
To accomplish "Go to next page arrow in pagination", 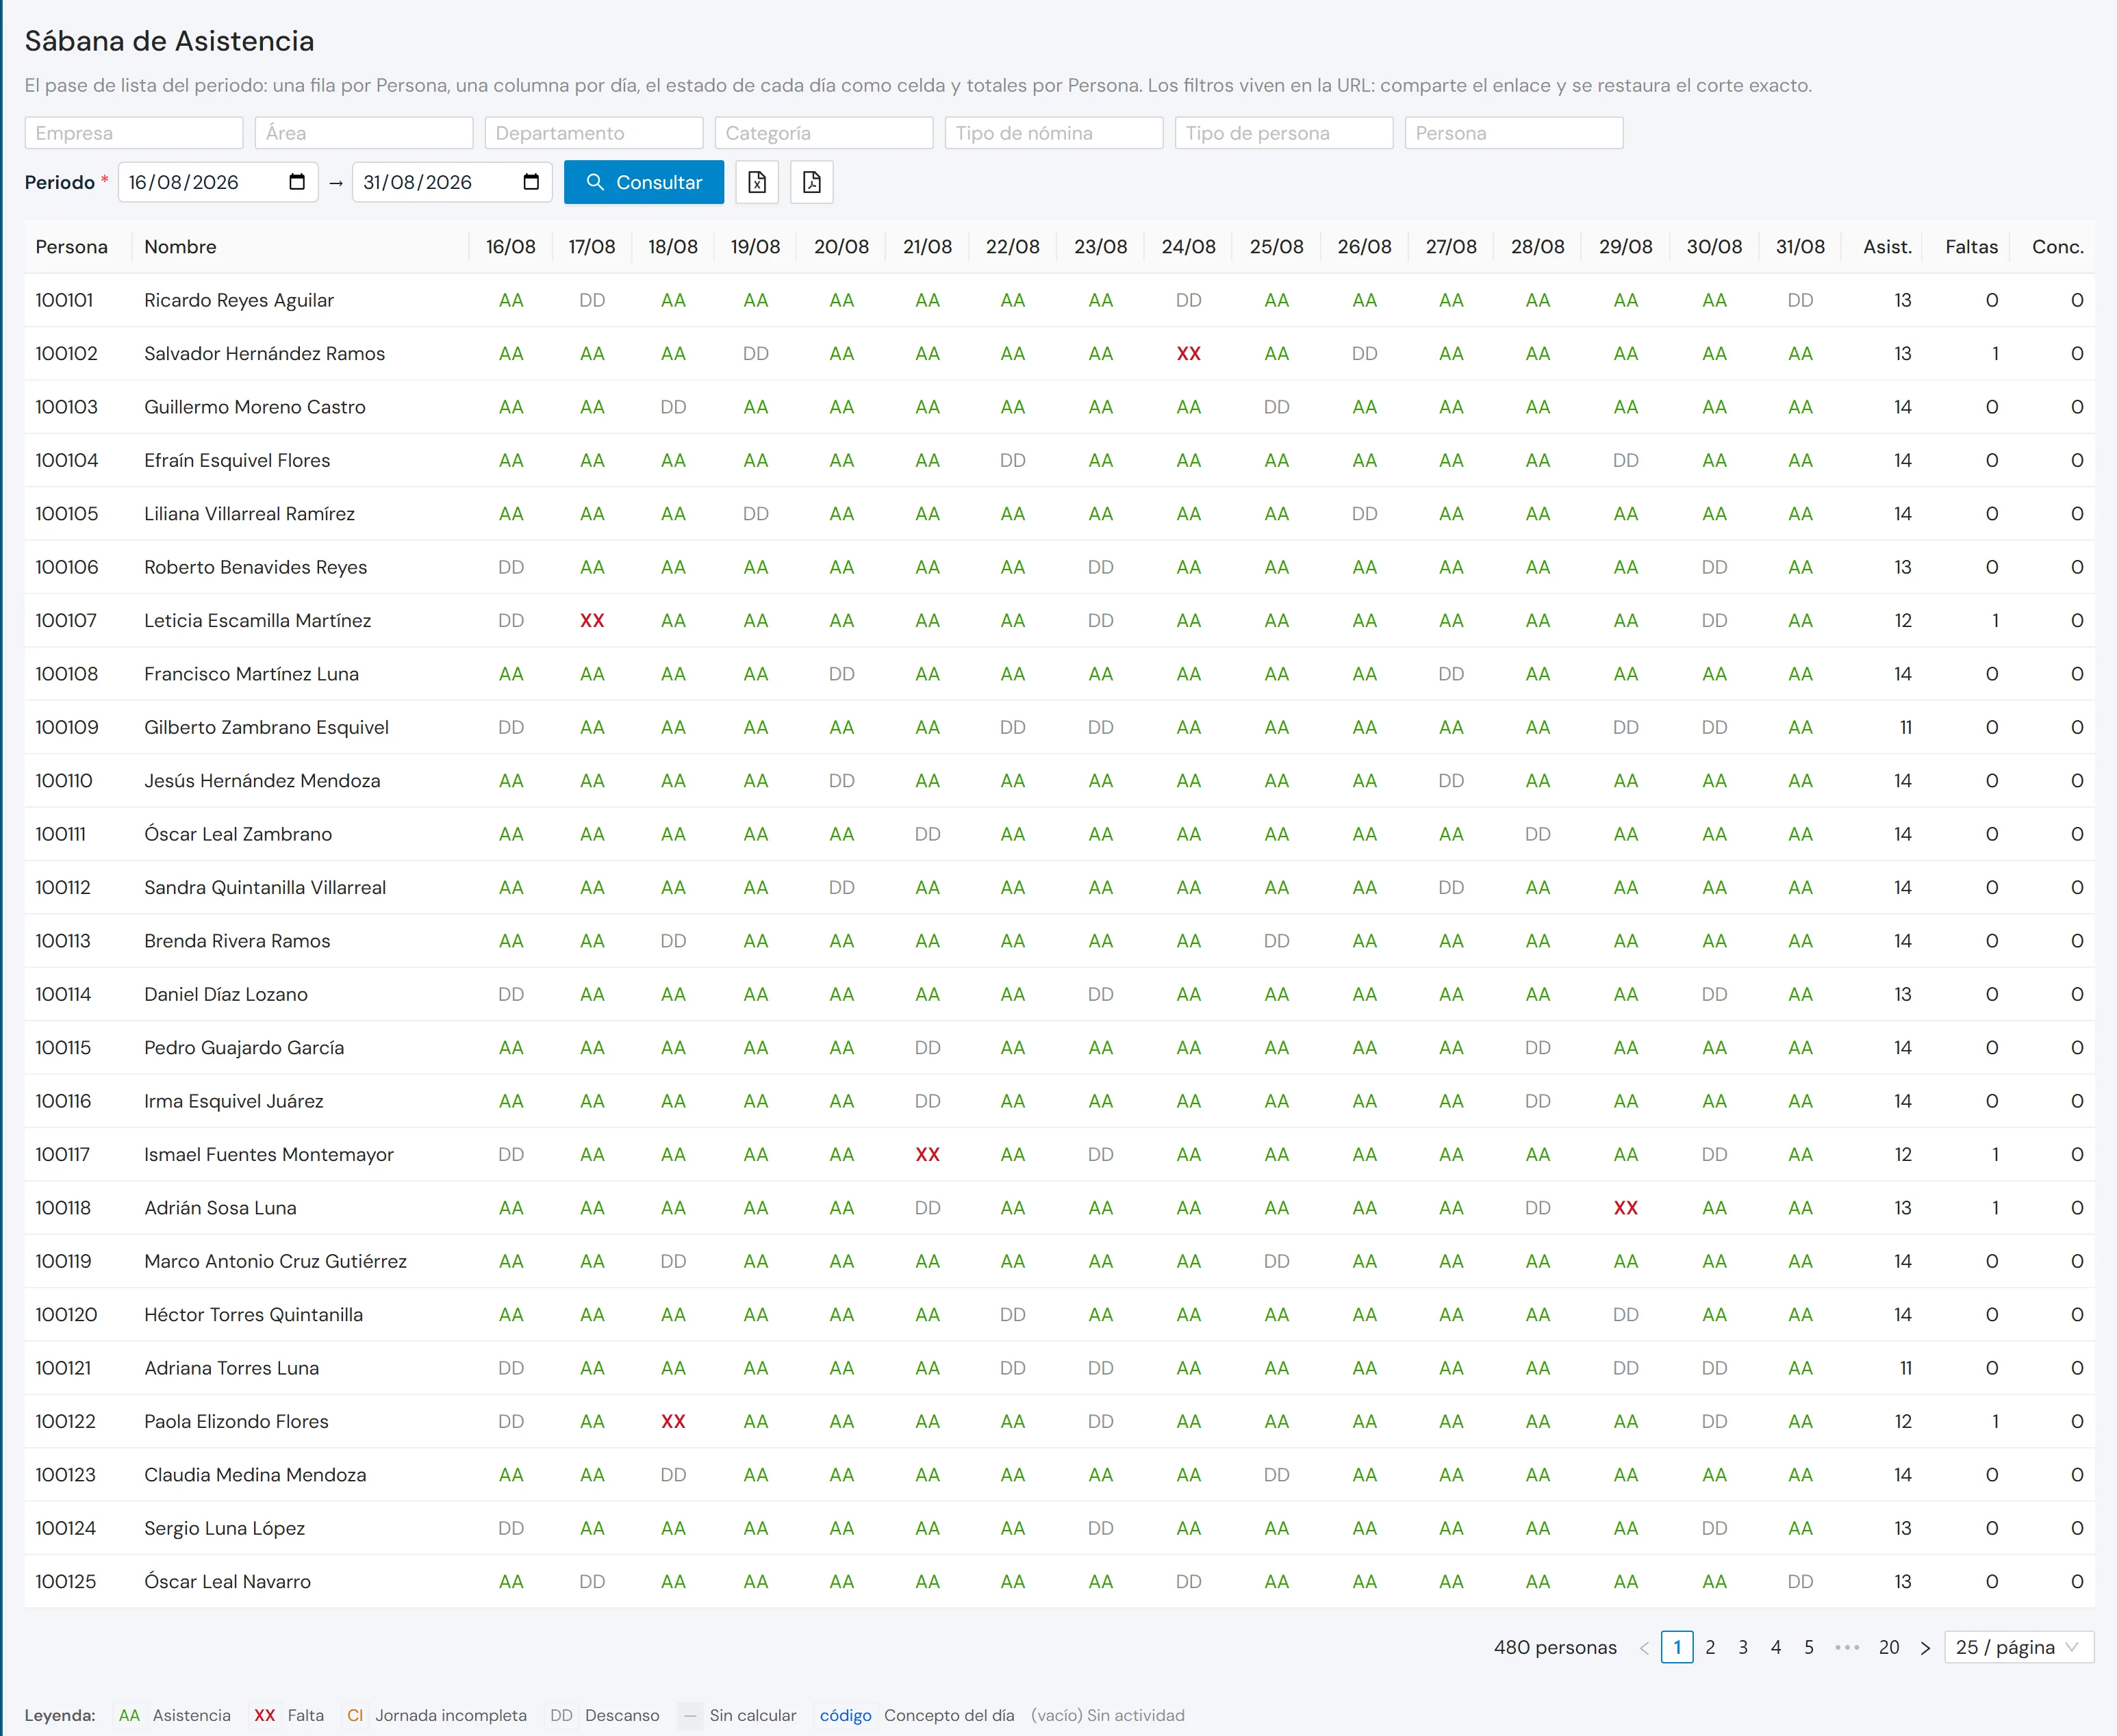I will [x=1925, y=1647].
